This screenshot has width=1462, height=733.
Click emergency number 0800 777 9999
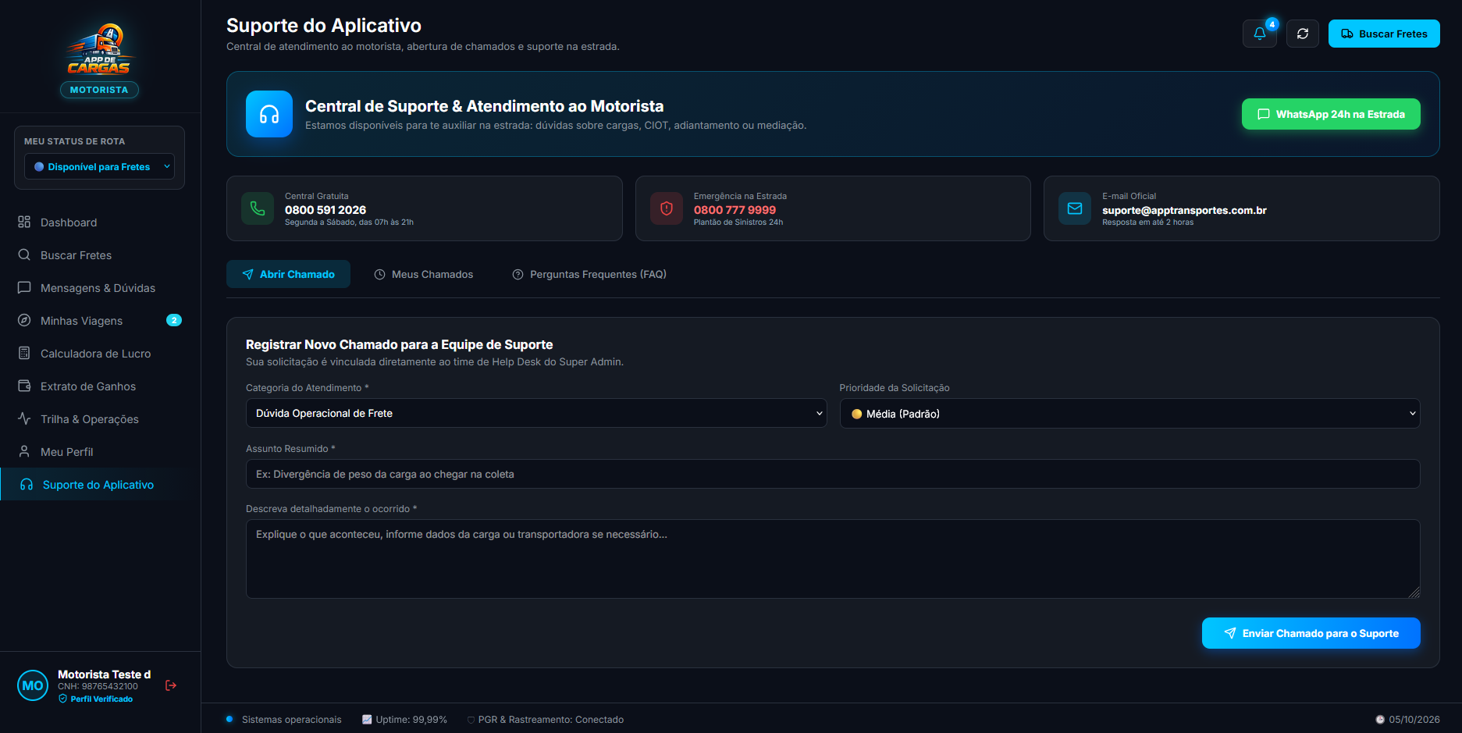735,210
